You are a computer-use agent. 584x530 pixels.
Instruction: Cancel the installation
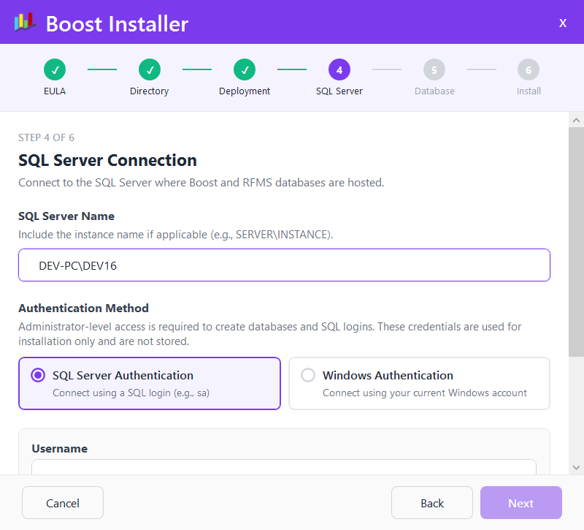[x=63, y=503]
